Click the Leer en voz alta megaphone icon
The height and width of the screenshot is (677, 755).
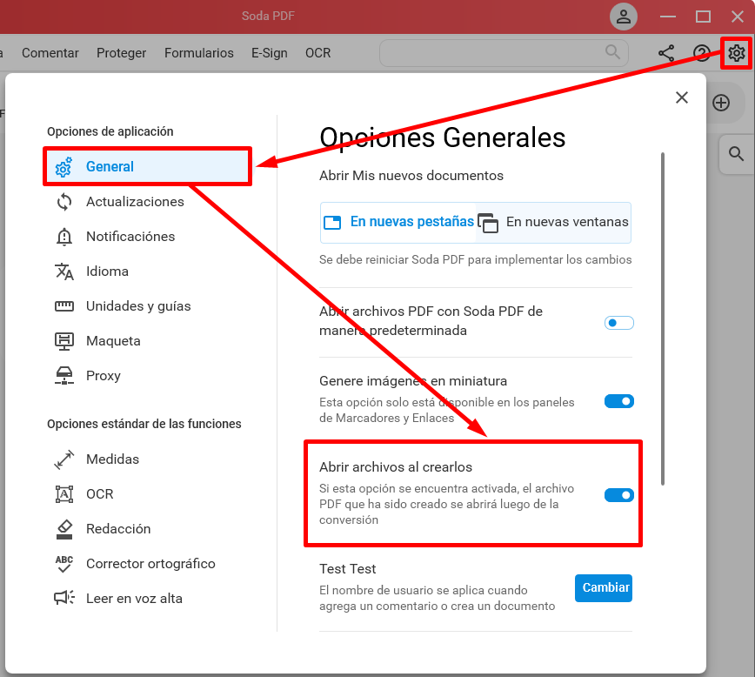(x=64, y=599)
